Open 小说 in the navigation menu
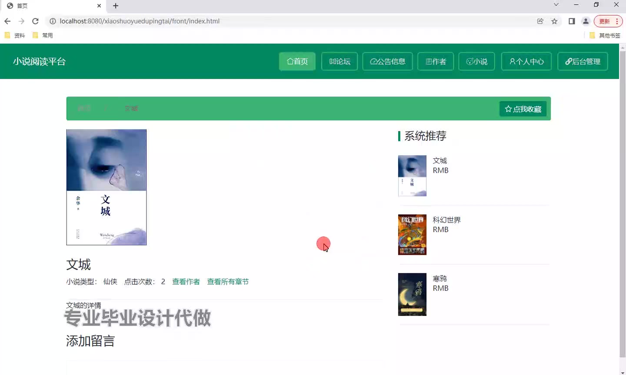The width and height of the screenshot is (626, 375). (477, 62)
